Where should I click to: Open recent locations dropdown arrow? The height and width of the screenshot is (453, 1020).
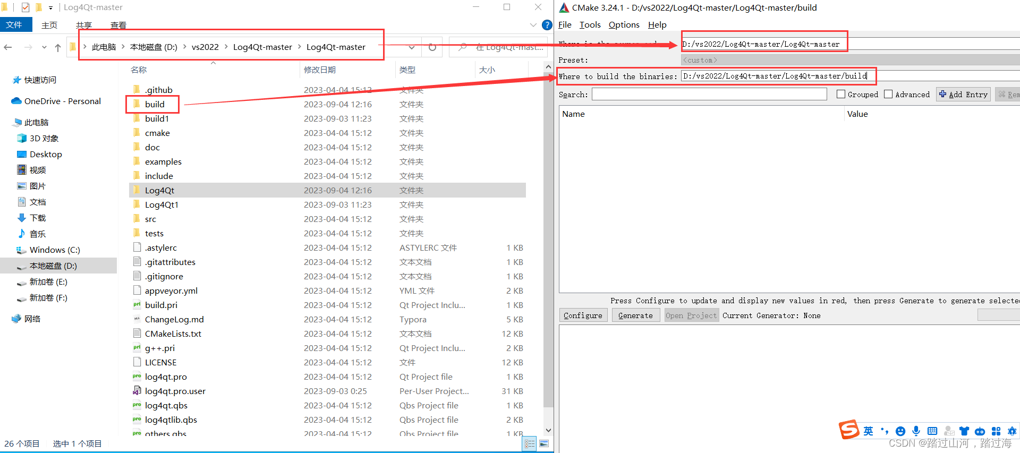click(x=44, y=47)
